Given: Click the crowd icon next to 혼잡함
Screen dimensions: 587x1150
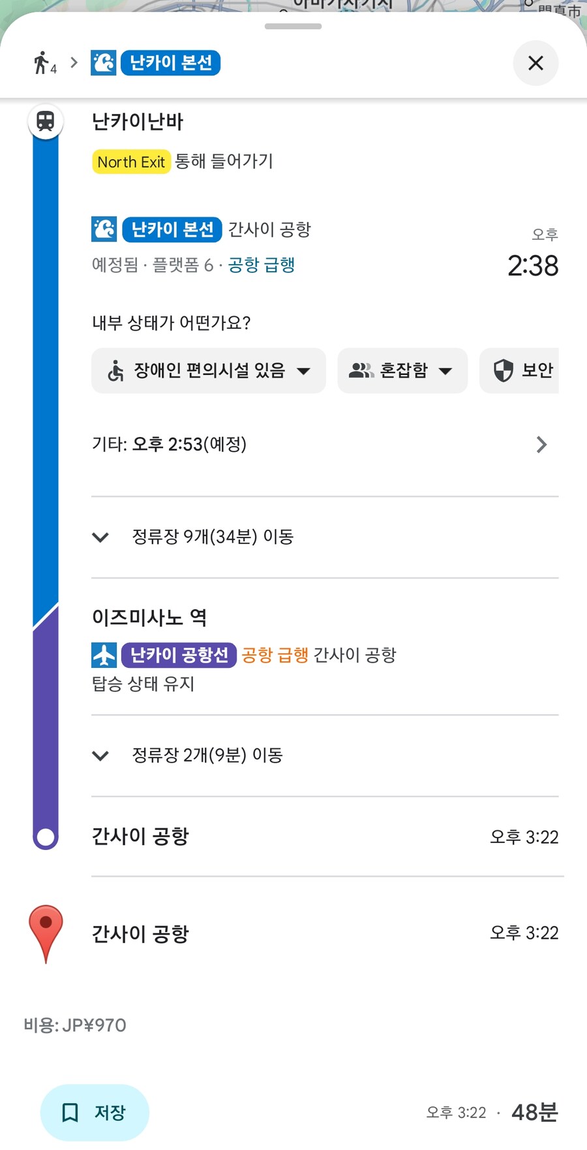Looking at the screenshot, I should [361, 371].
